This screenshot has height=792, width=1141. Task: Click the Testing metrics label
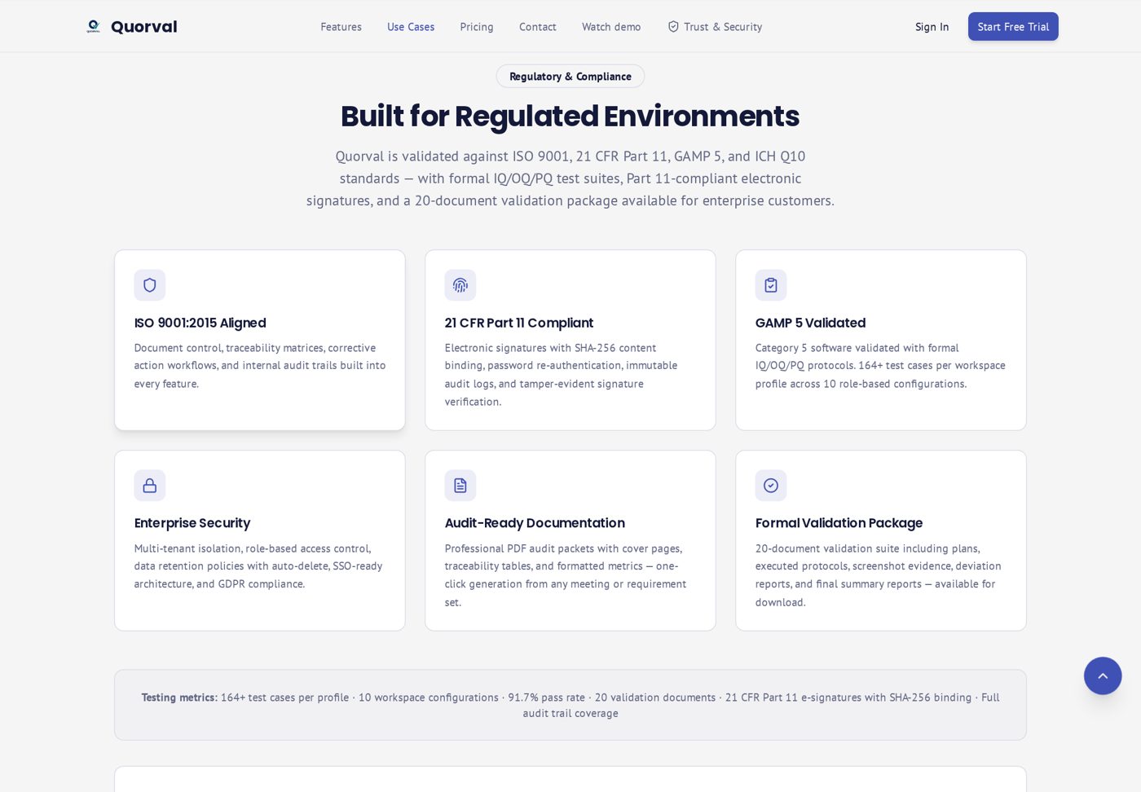(179, 697)
